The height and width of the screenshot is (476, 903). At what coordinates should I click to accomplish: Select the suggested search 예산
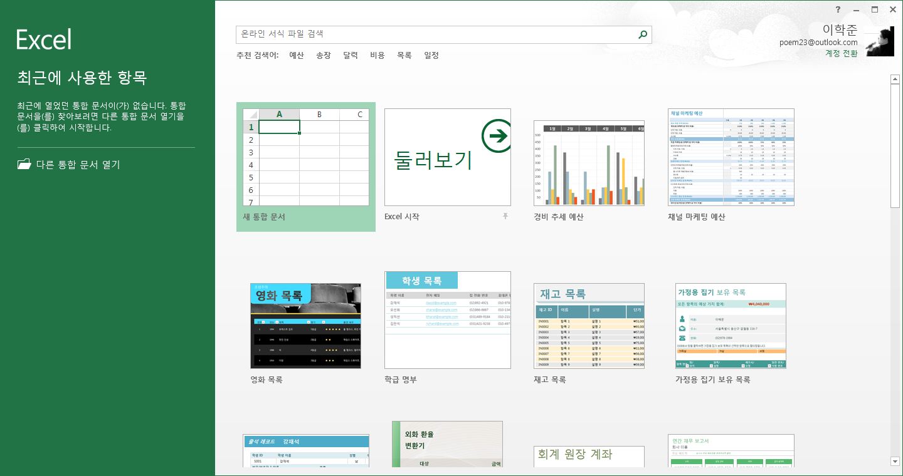pos(297,55)
